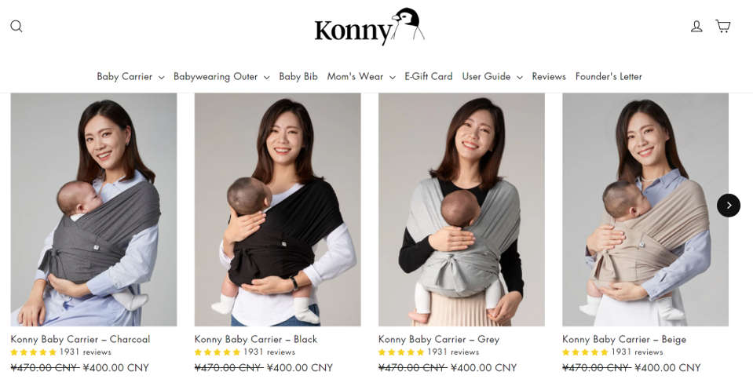Open Konny Baby Carrier – Black title link
Image resolution: width=753 pixels, height=379 pixels.
tap(255, 339)
